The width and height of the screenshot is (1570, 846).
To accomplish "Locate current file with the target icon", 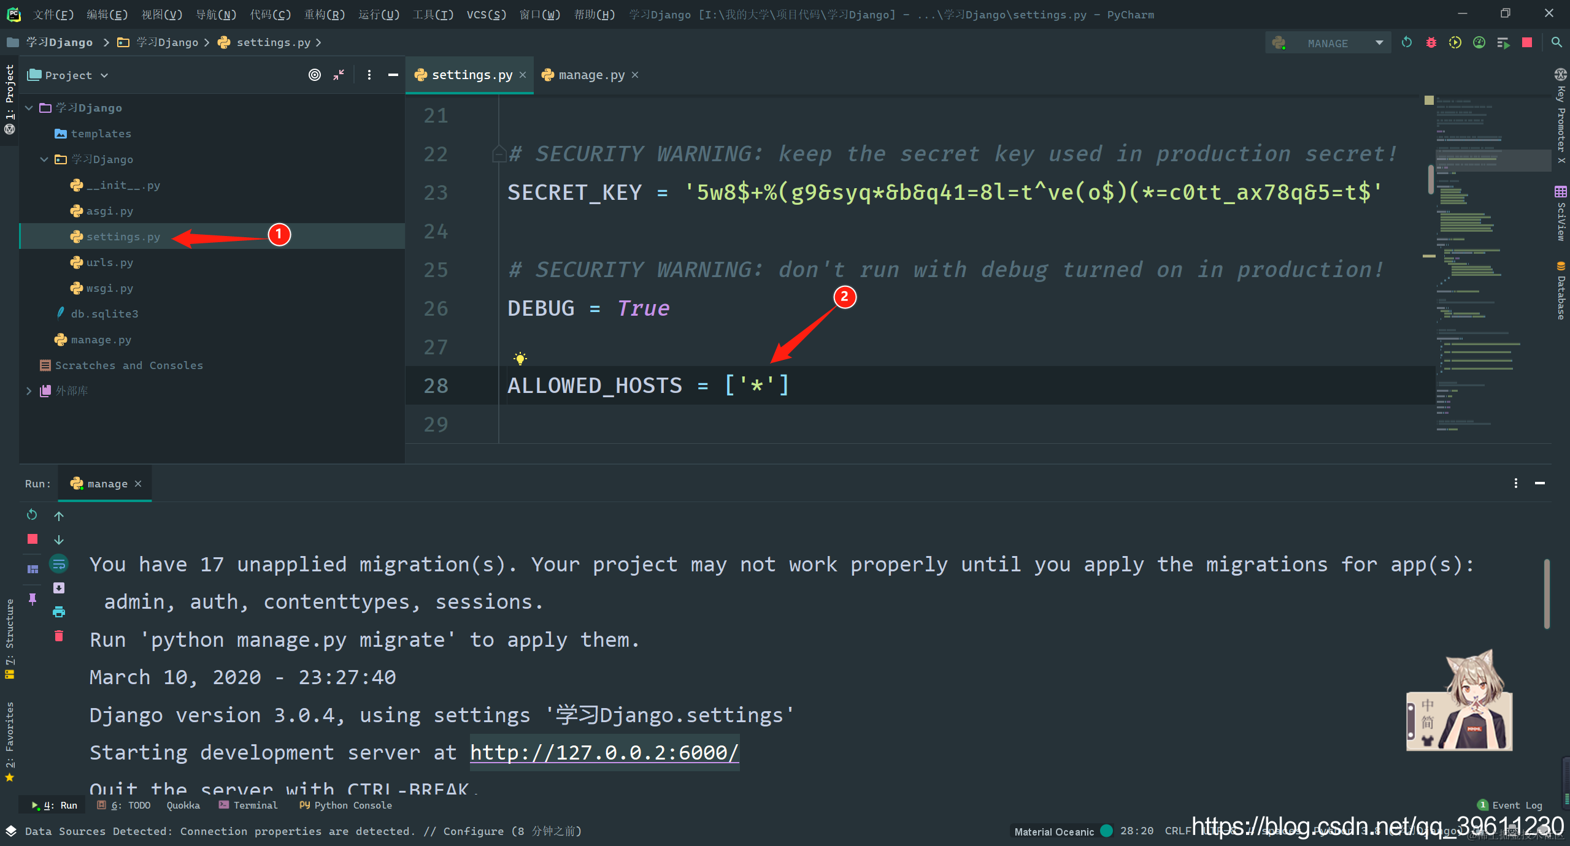I will (314, 75).
